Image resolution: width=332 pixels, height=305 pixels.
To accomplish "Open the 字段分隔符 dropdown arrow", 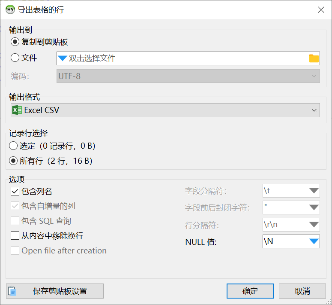I will 314,191.
